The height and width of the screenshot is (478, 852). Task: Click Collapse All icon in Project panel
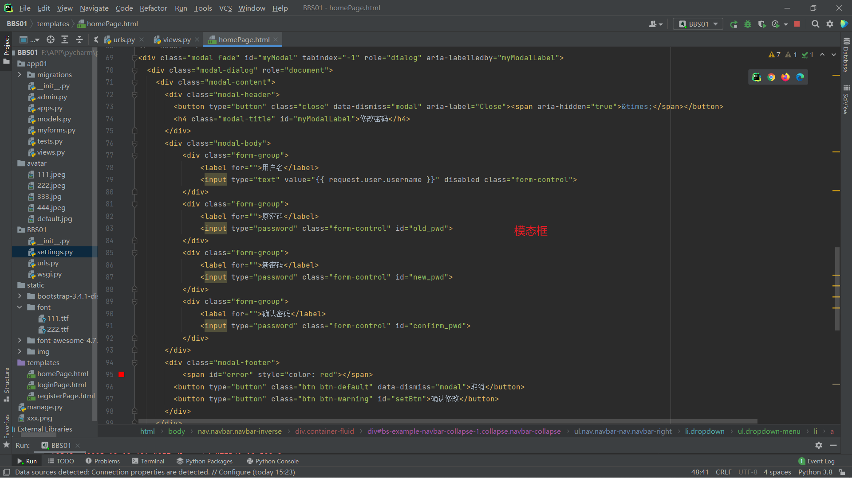(79, 39)
